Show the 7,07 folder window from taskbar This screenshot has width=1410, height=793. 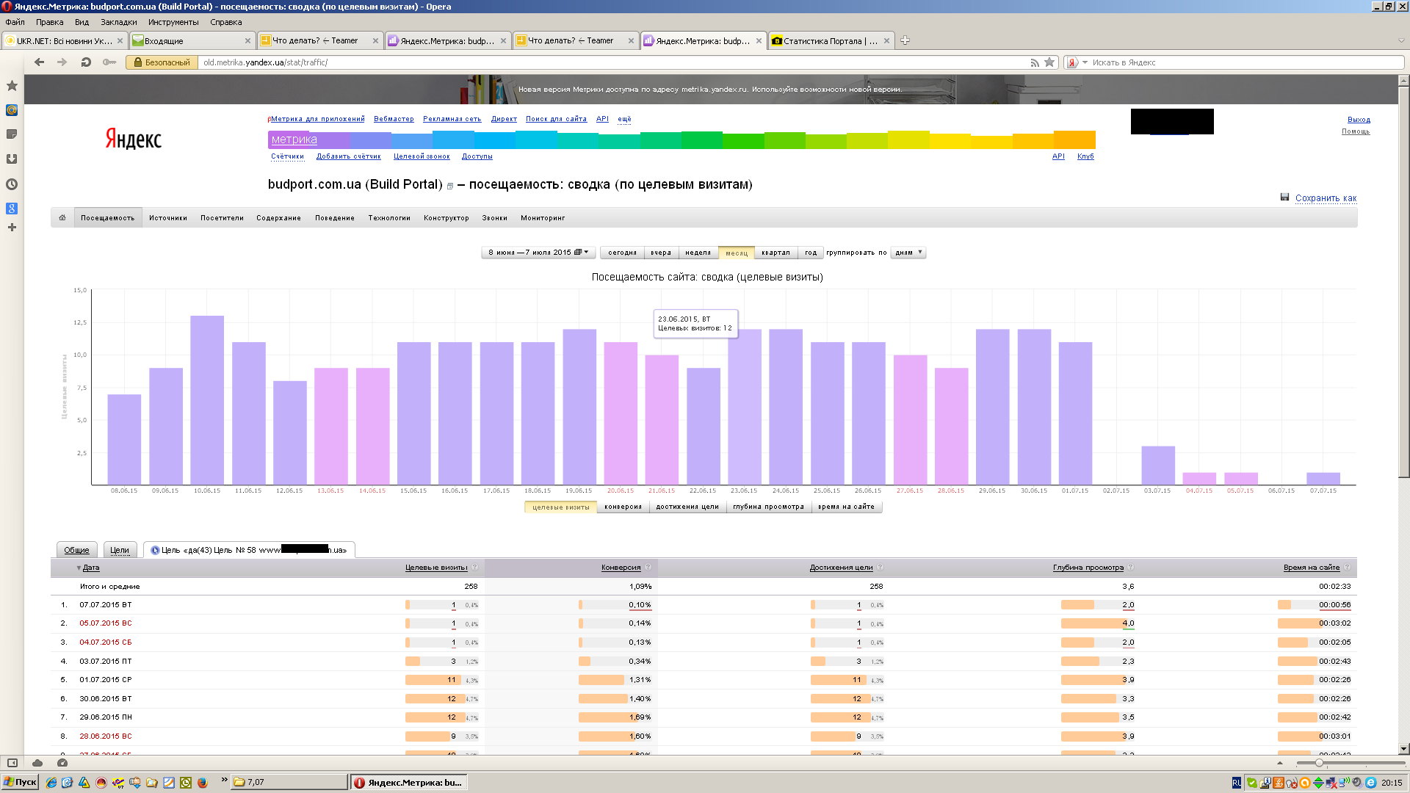(x=289, y=783)
